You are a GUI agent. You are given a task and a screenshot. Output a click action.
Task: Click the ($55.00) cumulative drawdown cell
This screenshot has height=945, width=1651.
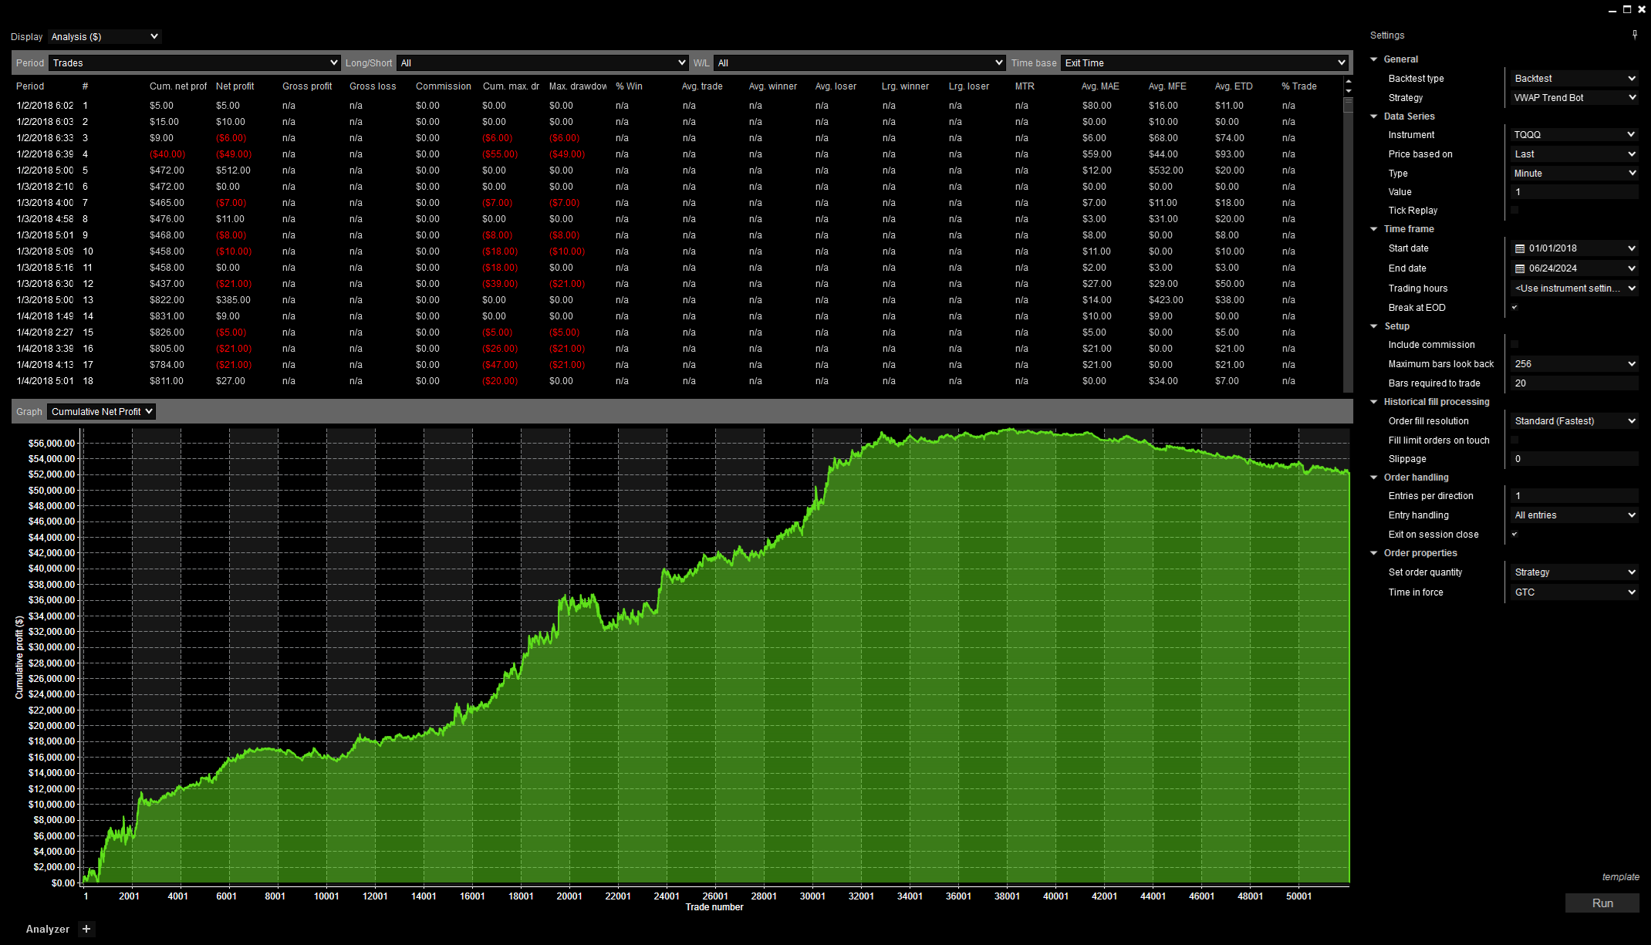(x=500, y=154)
